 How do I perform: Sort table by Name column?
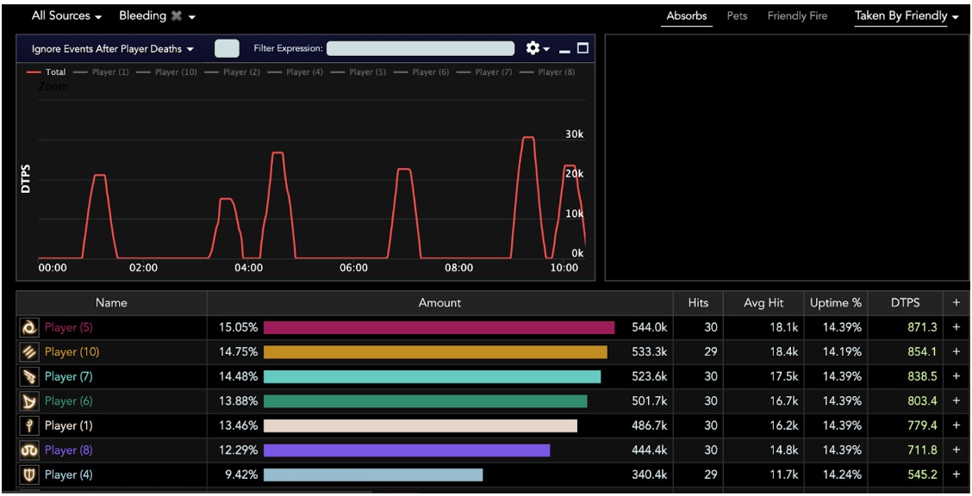(x=111, y=303)
